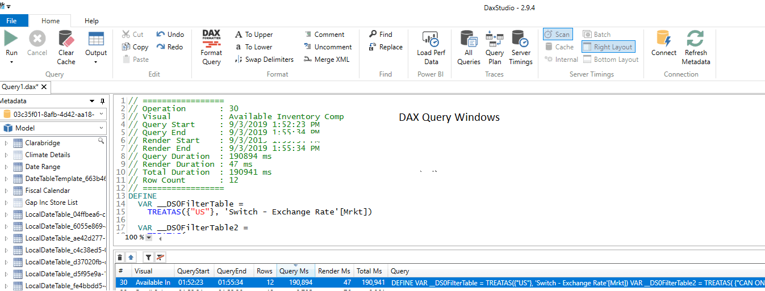Clear the trace list with trash icon
Image resolution: width=765 pixels, height=291 pixels.
pyautogui.click(x=120, y=257)
